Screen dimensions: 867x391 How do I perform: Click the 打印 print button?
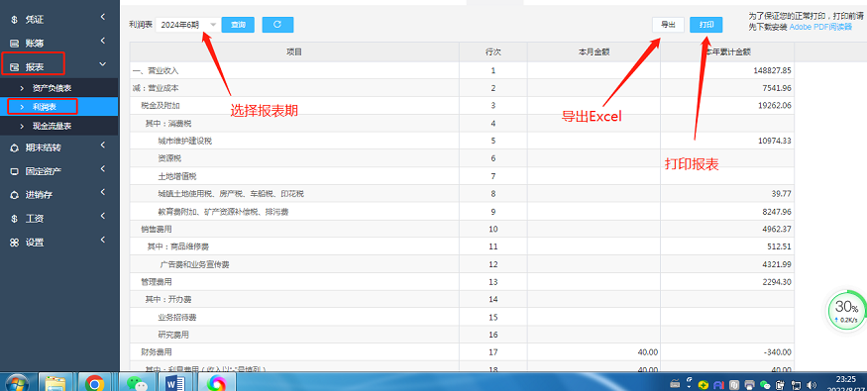[x=706, y=25]
